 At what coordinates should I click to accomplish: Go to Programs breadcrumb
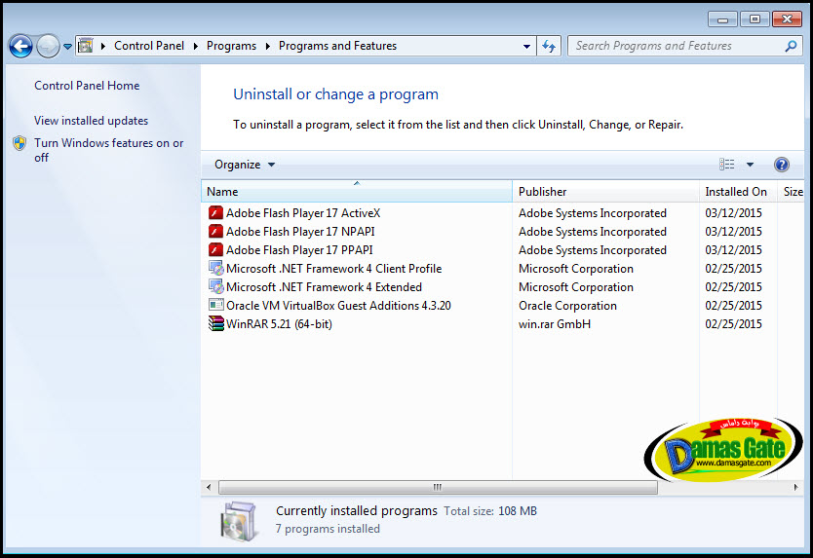(x=231, y=46)
